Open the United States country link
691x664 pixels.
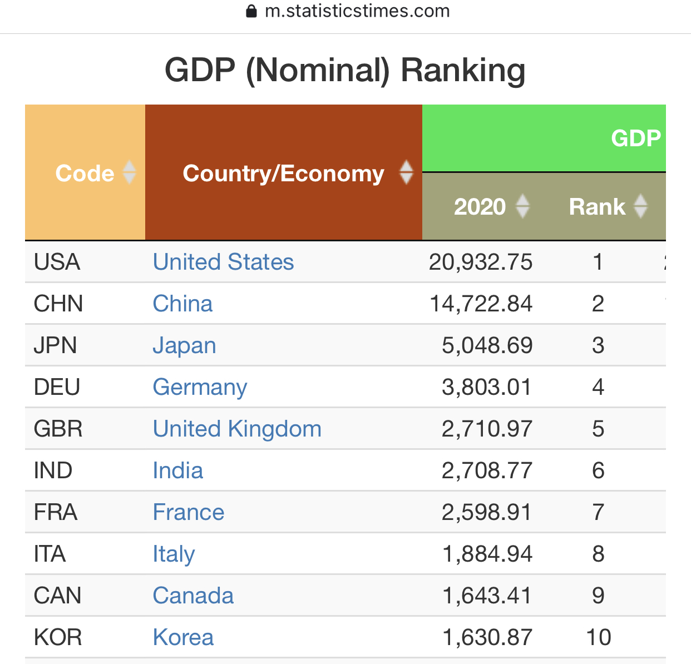click(x=223, y=262)
